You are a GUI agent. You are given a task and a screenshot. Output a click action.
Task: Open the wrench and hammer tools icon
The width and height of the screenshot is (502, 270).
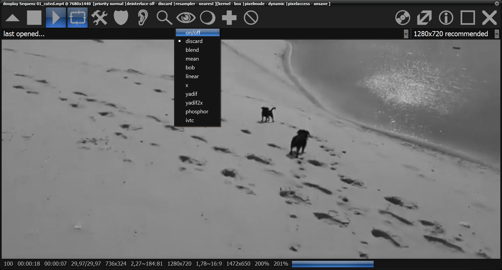pyautogui.click(x=99, y=18)
